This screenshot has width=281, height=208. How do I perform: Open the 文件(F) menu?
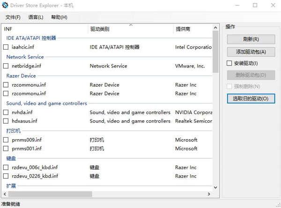point(13,17)
